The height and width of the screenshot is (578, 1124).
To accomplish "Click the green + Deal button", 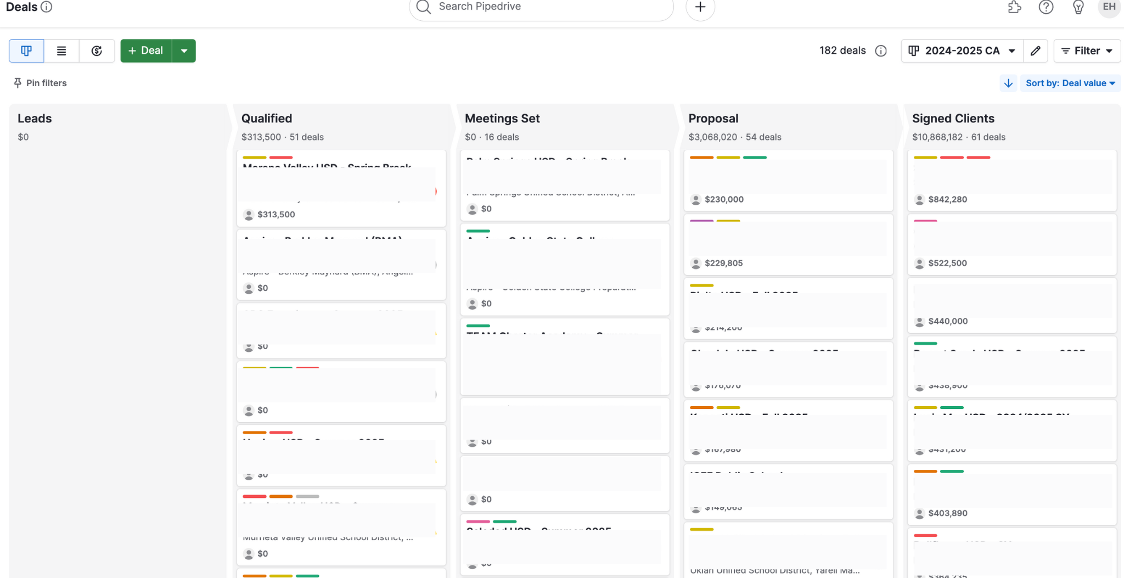I will click(x=146, y=50).
